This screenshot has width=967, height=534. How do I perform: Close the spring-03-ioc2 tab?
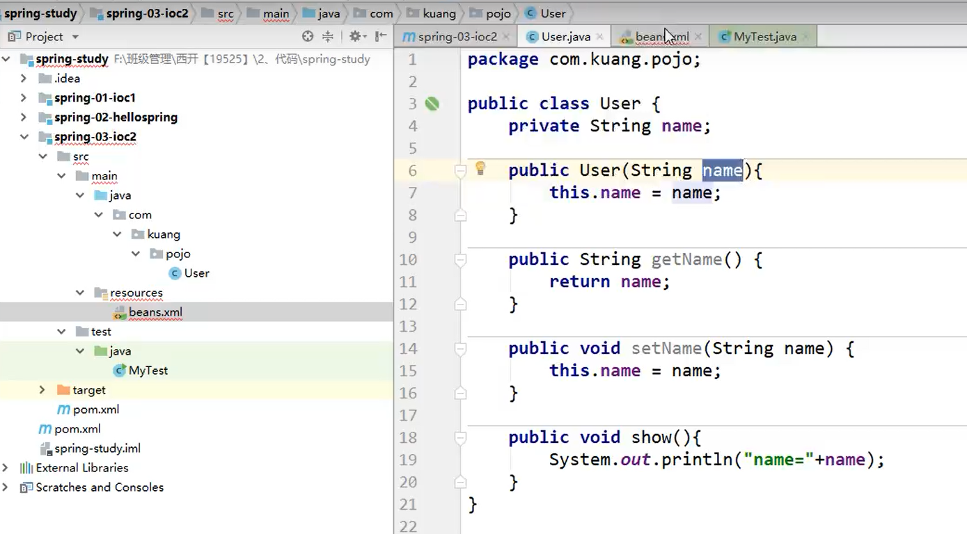[507, 37]
